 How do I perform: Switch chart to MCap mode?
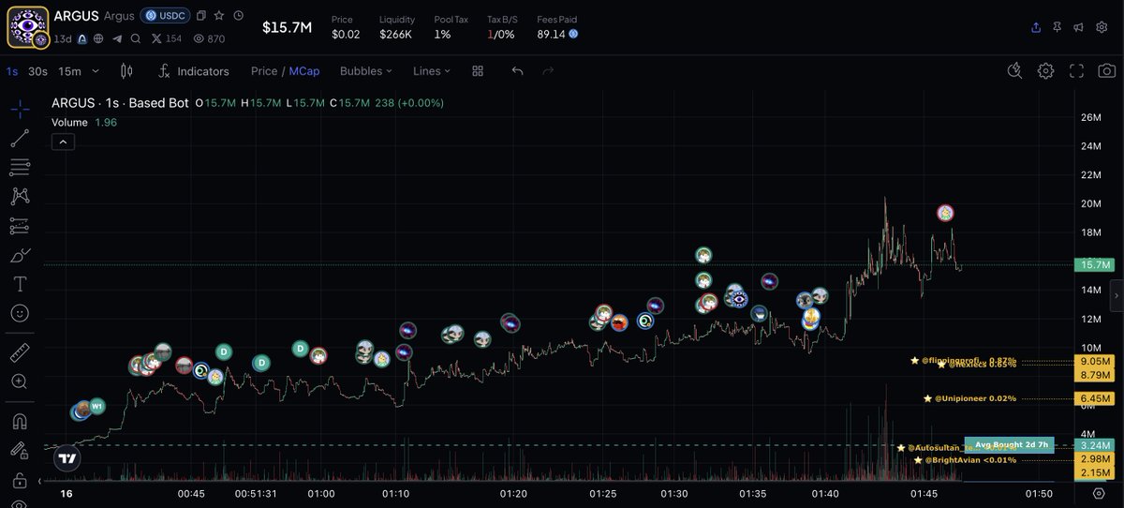coord(303,71)
